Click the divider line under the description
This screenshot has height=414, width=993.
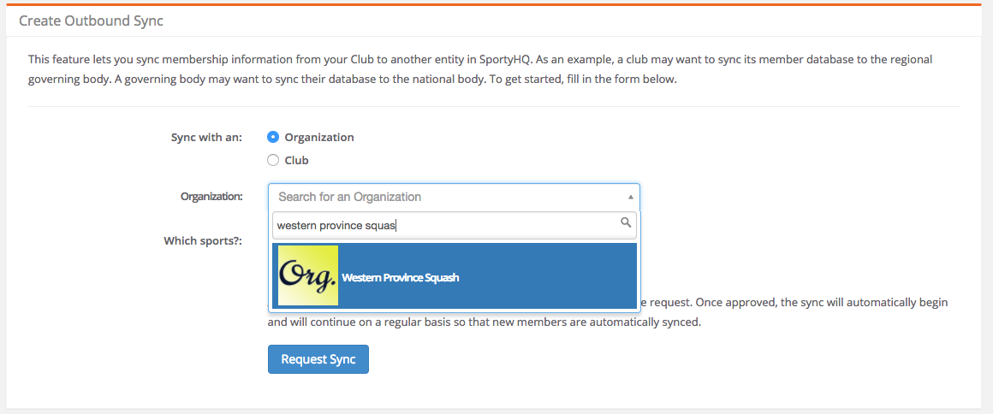(x=494, y=106)
